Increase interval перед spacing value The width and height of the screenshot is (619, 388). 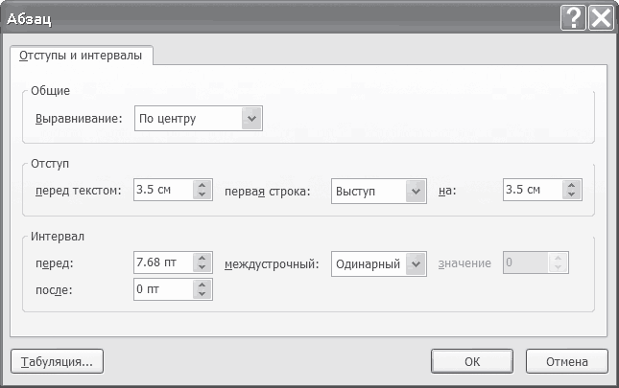202,259
